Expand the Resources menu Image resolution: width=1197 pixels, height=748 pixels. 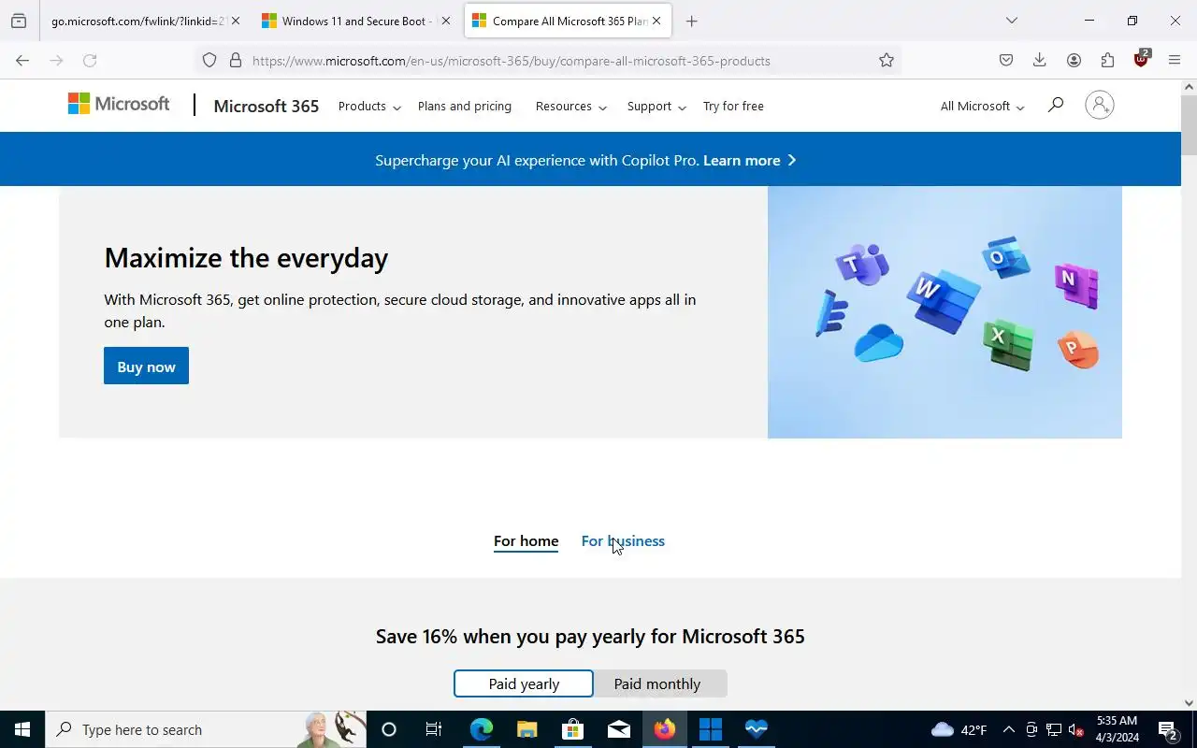coord(571,106)
